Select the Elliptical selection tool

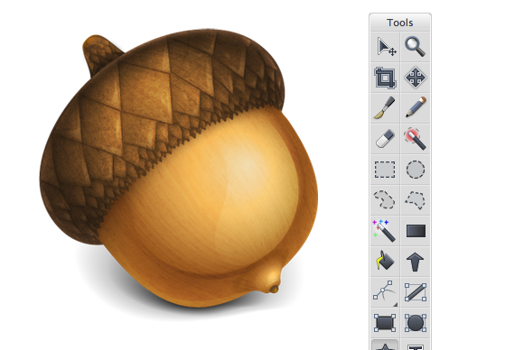pyautogui.click(x=415, y=170)
